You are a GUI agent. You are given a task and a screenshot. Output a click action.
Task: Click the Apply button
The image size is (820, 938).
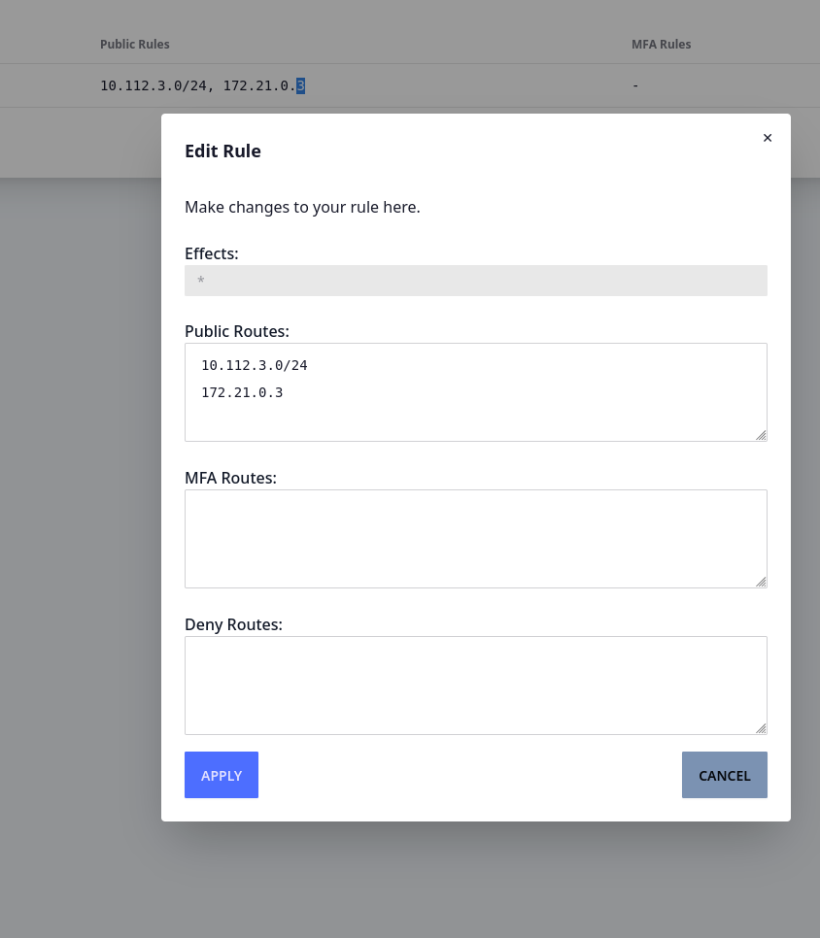[222, 775]
